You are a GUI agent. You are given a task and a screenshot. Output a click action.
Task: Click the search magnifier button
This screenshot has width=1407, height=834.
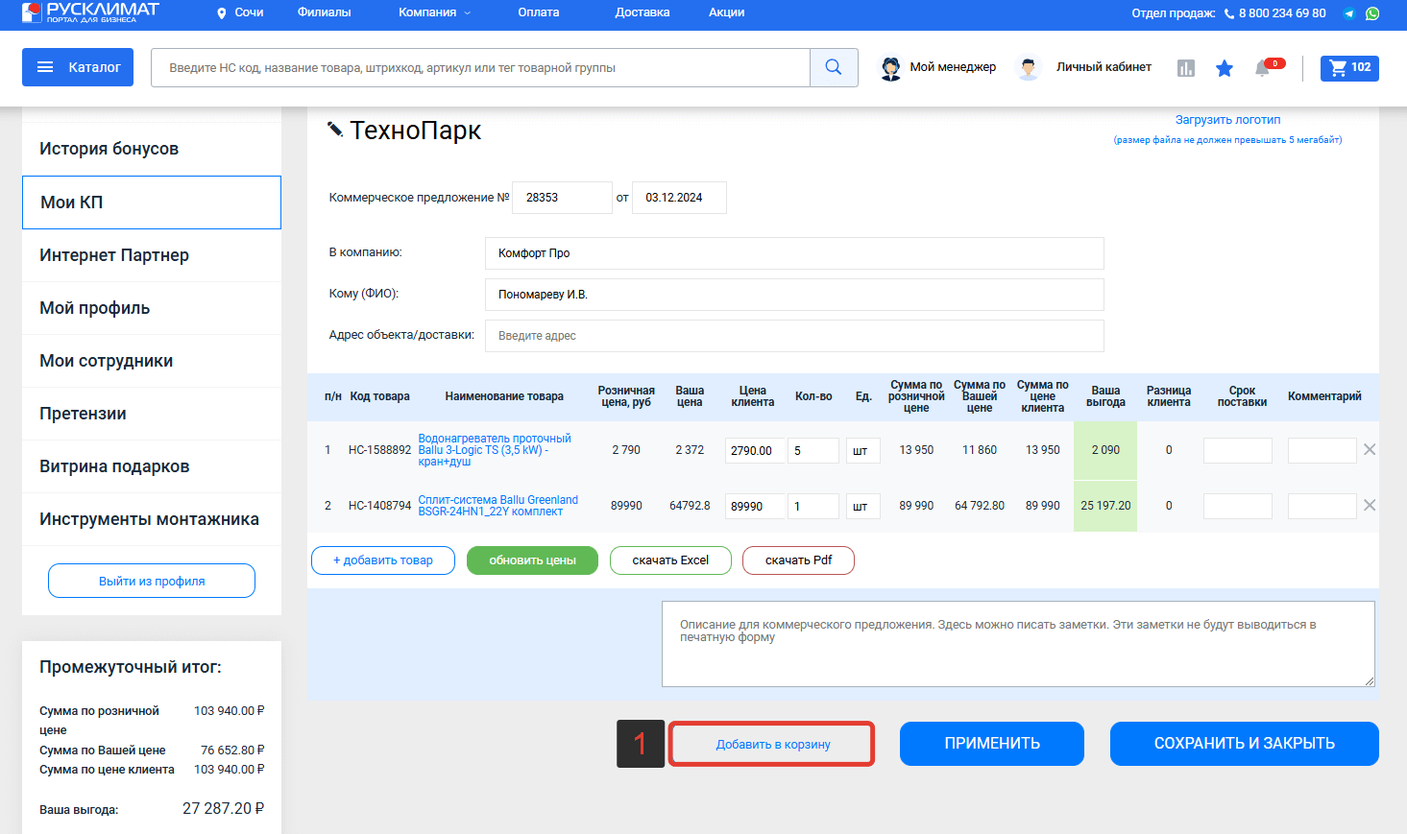tap(834, 67)
